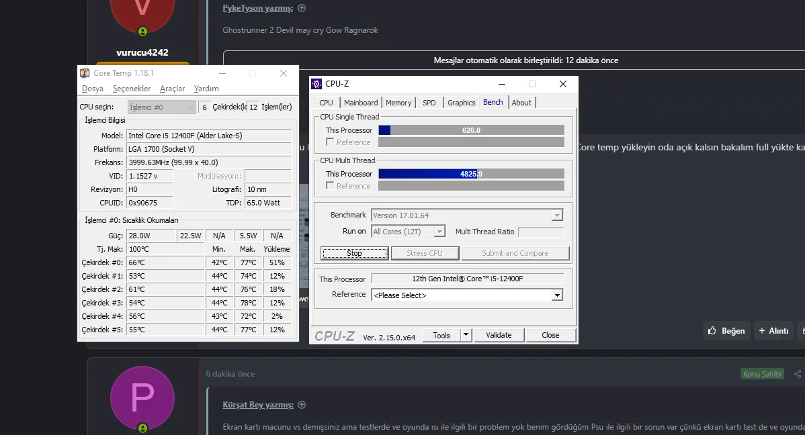The width and height of the screenshot is (805, 435).
Task: Minimize the CPU-Z window
Action: [x=502, y=84]
